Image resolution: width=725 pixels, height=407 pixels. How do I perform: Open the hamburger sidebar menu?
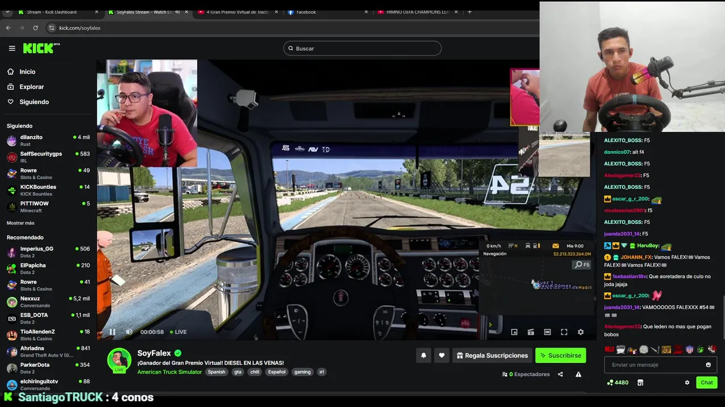[x=12, y=48]
